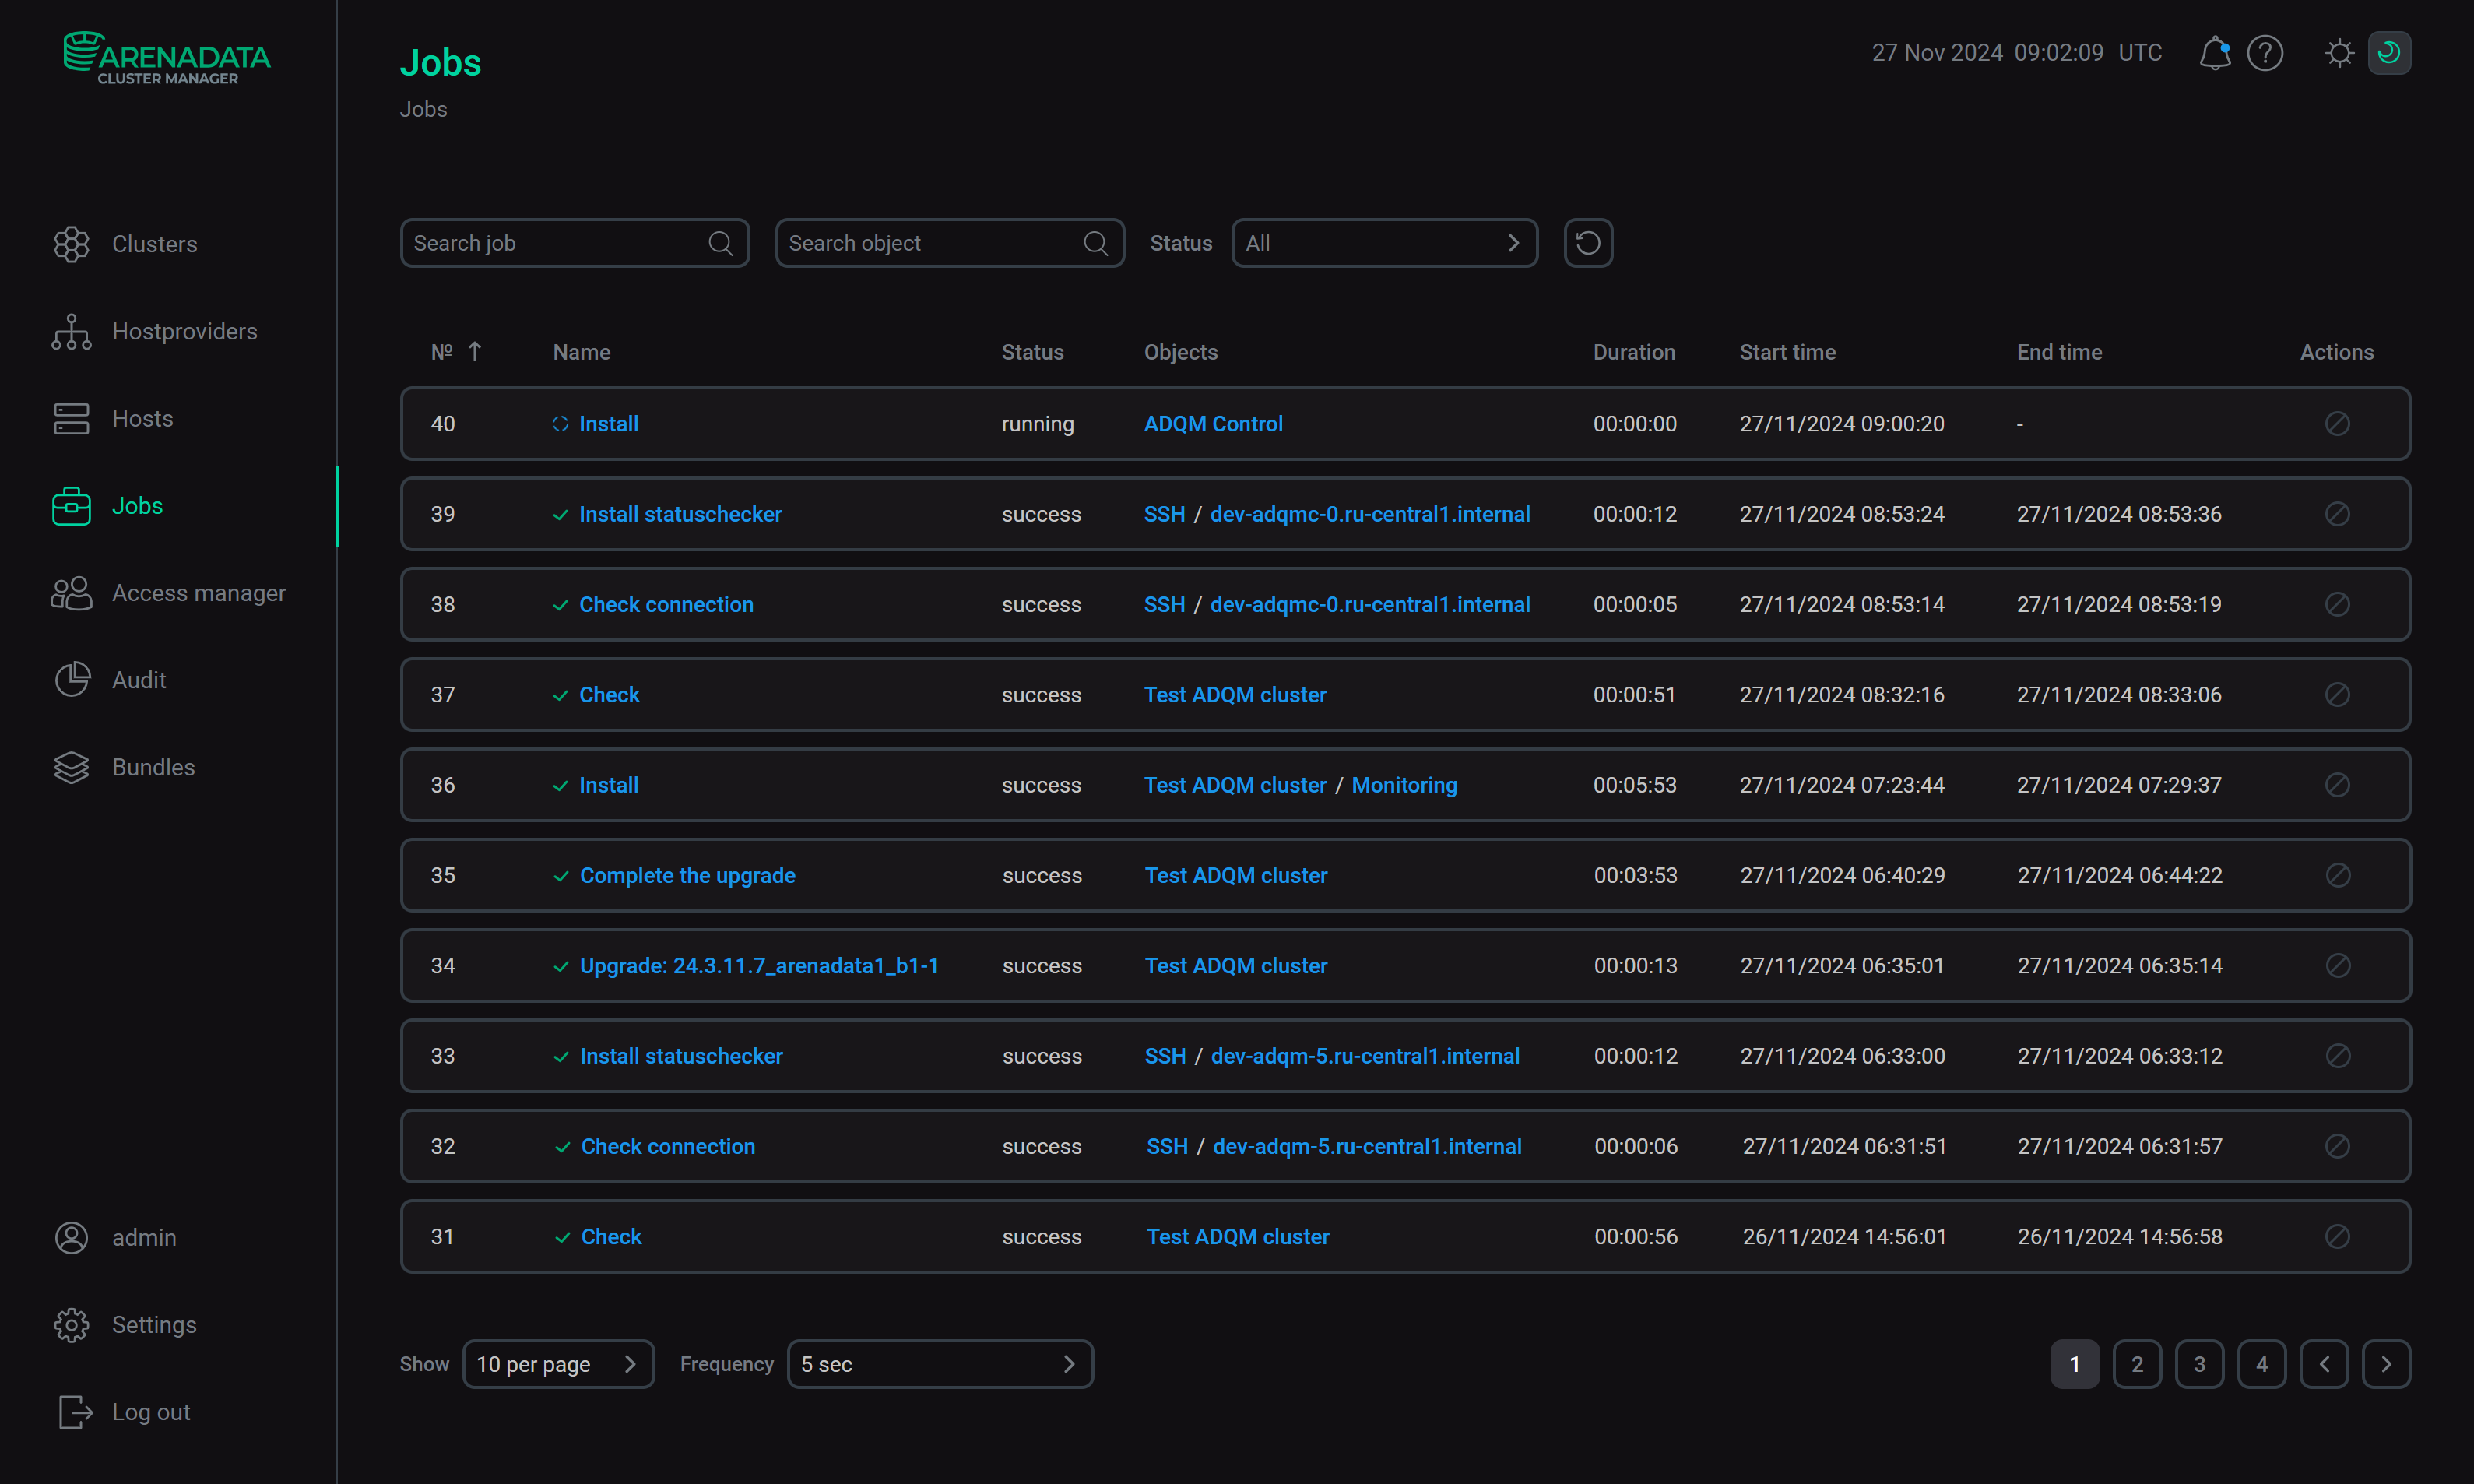Open the Jobs section in the sidebar

[x=137, y=505]
